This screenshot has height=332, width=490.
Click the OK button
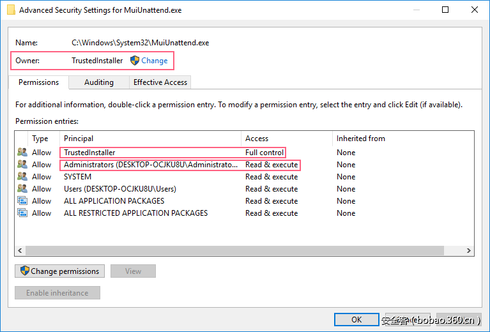pos(356,319)
